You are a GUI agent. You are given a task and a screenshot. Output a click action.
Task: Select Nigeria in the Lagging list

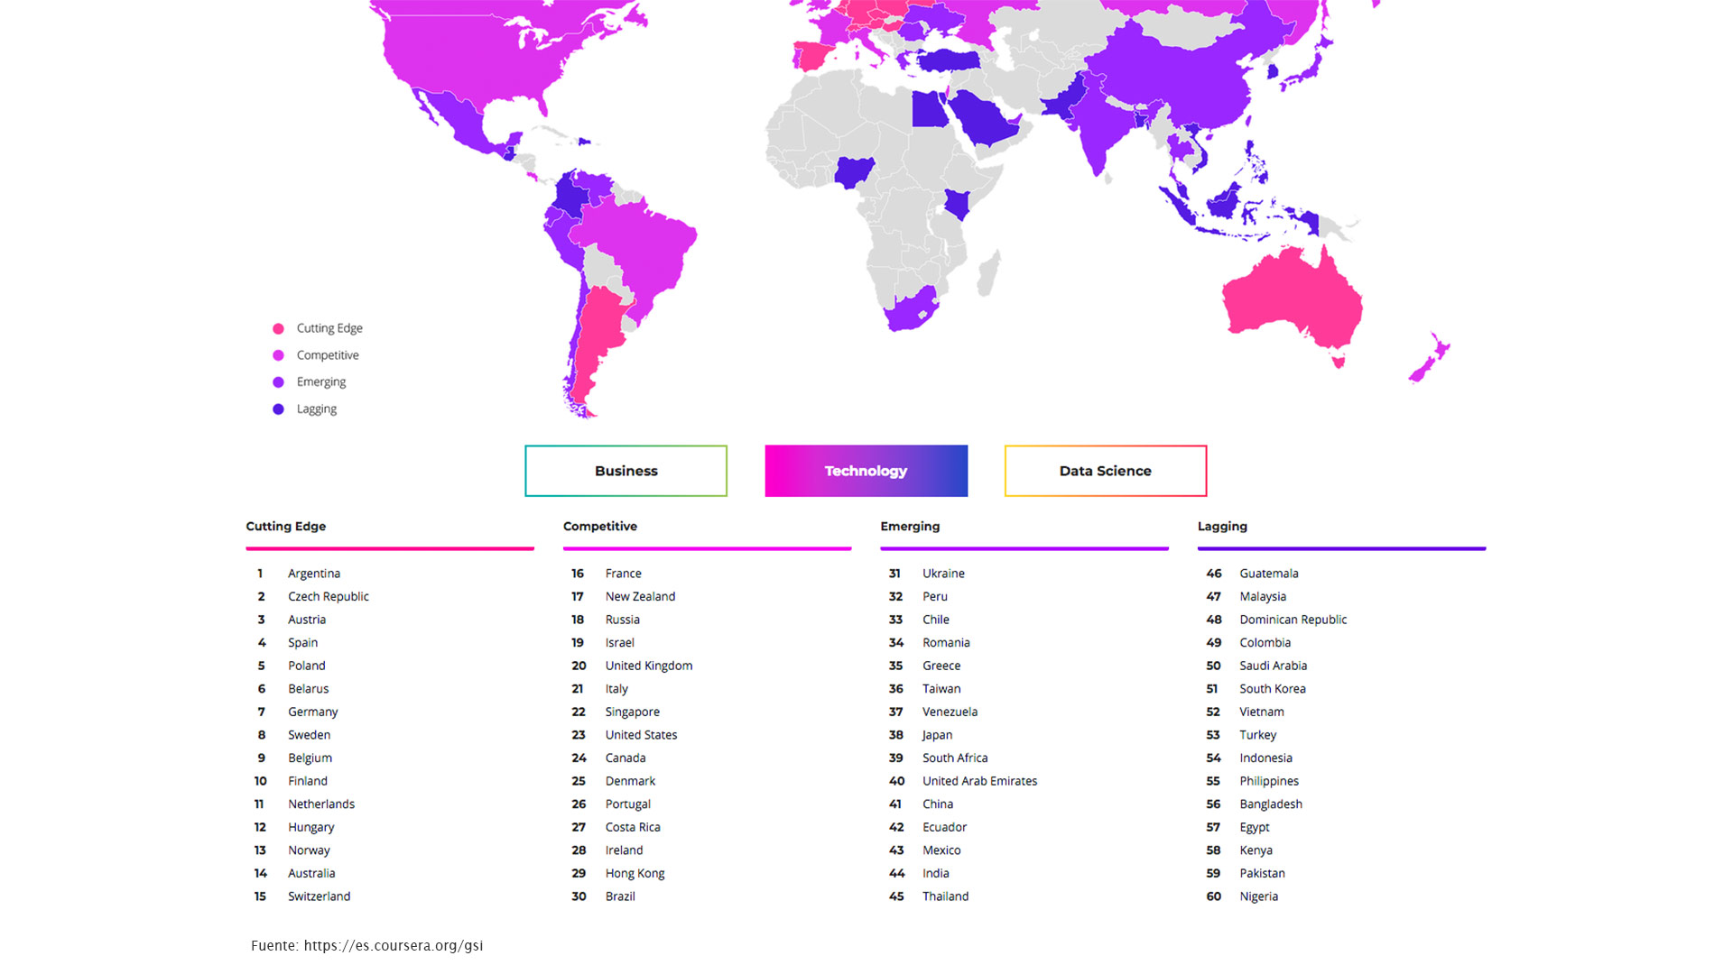click(x=1259, y=896)
